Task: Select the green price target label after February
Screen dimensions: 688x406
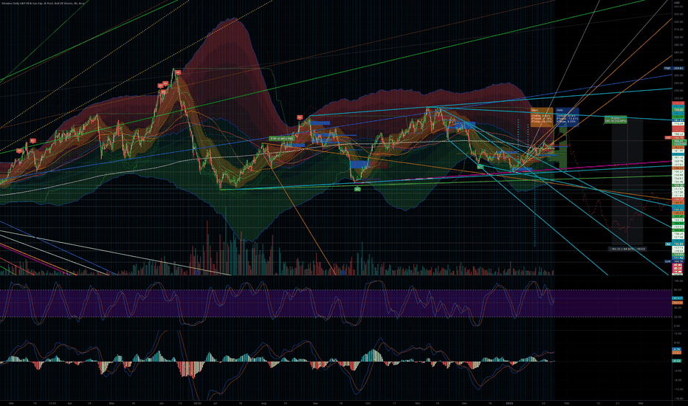Action: (615, 120)
